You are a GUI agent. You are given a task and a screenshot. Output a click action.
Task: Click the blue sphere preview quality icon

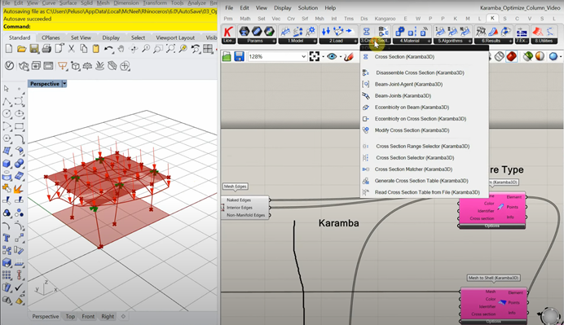pos(553,56)
